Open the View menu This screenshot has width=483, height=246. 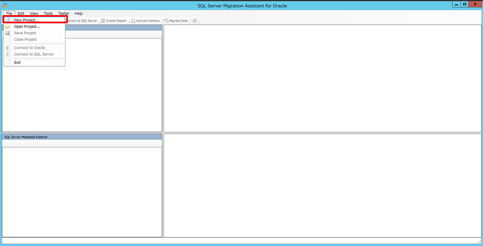[34, 14]
